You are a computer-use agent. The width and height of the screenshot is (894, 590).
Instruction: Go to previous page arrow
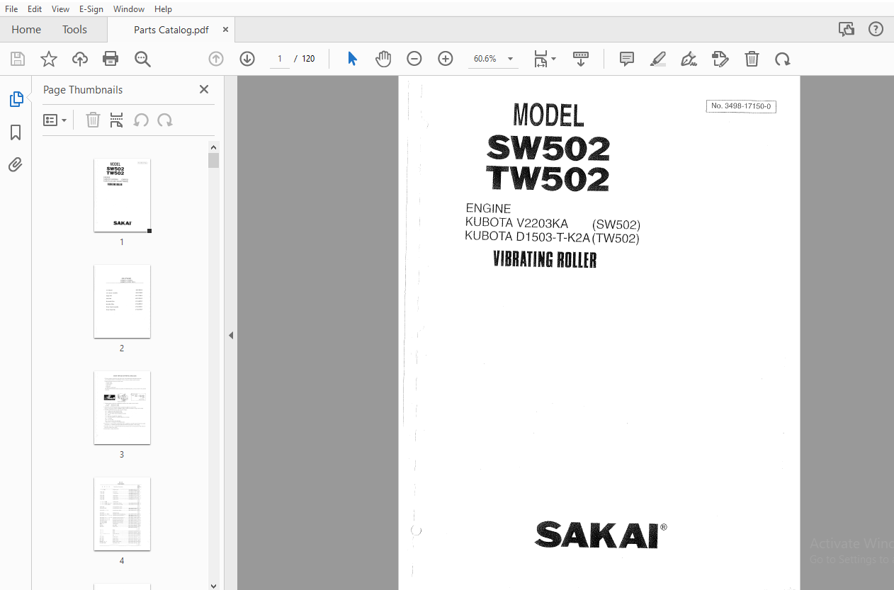216,59
